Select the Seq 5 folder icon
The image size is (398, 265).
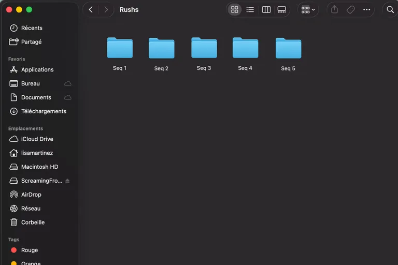288,48
